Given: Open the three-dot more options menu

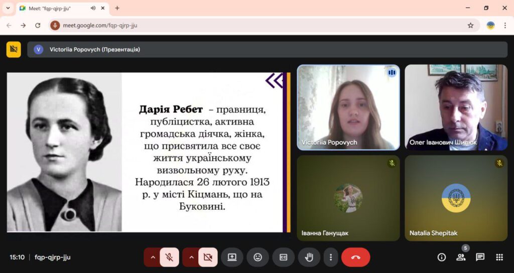Looking at the screenshot, I should (x=330, y=257).
